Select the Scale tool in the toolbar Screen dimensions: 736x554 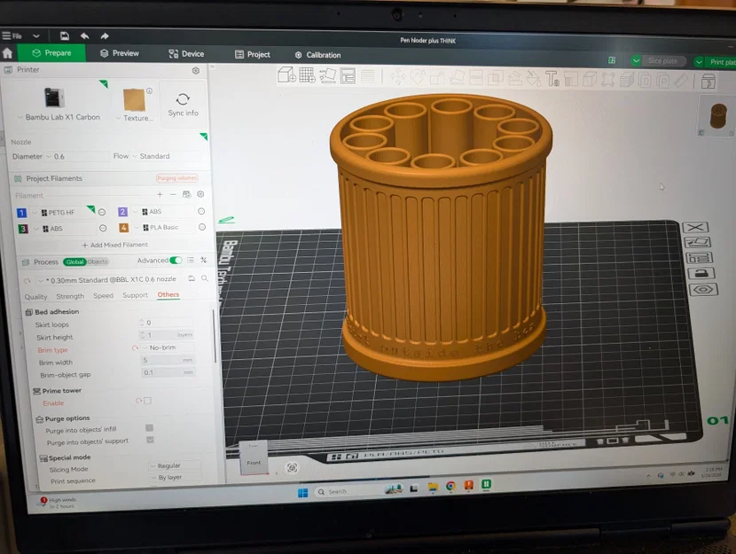pyautogui.click(x=436, y=77)
